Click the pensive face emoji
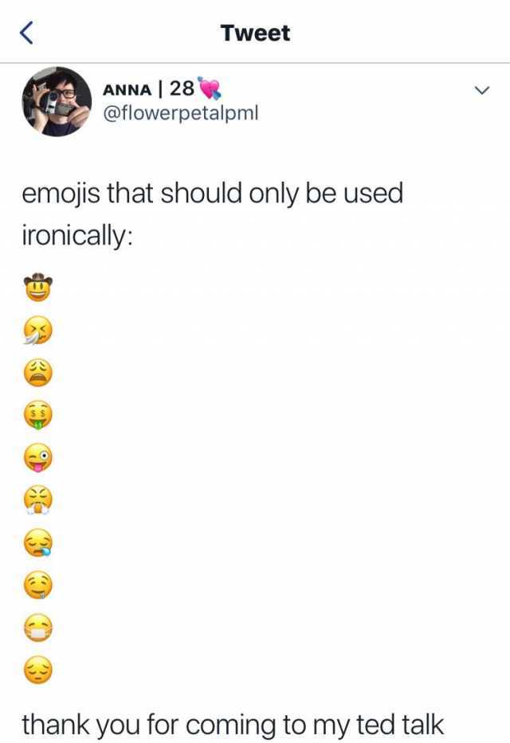 (x=38, y=671)
